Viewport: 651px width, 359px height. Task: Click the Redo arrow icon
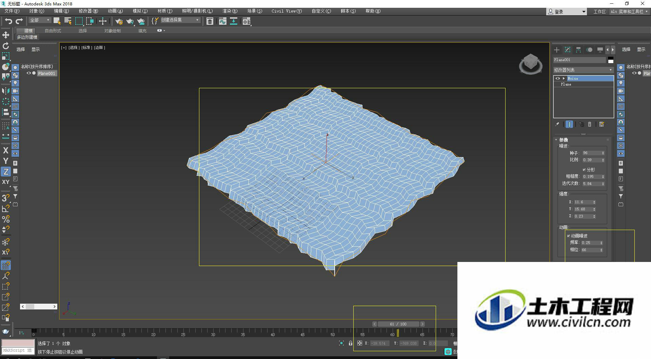[x=19, y=21]
